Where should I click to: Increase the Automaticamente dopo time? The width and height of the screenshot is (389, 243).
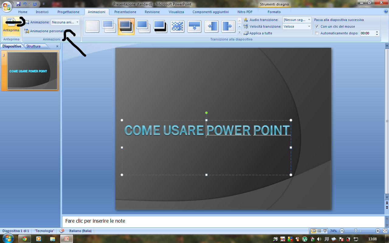pos(377,32)
